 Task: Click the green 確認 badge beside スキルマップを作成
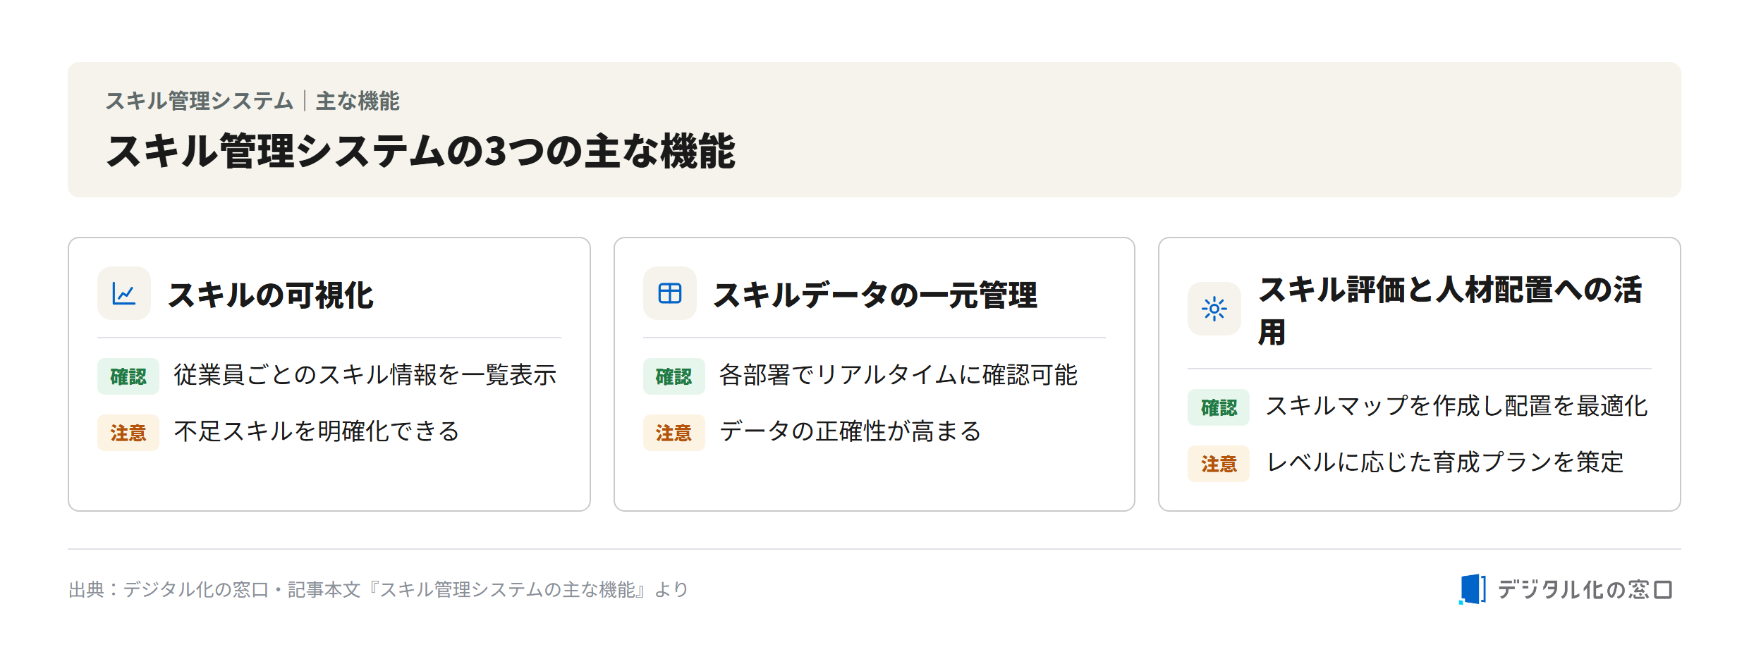pyautogui.click(x=1219, y=407)
